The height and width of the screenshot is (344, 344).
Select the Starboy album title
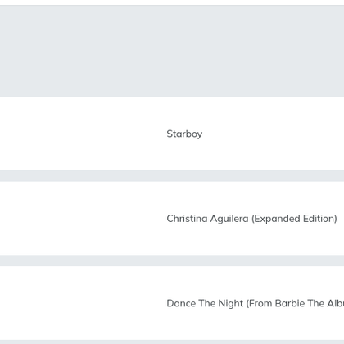[x=184, y=134]
